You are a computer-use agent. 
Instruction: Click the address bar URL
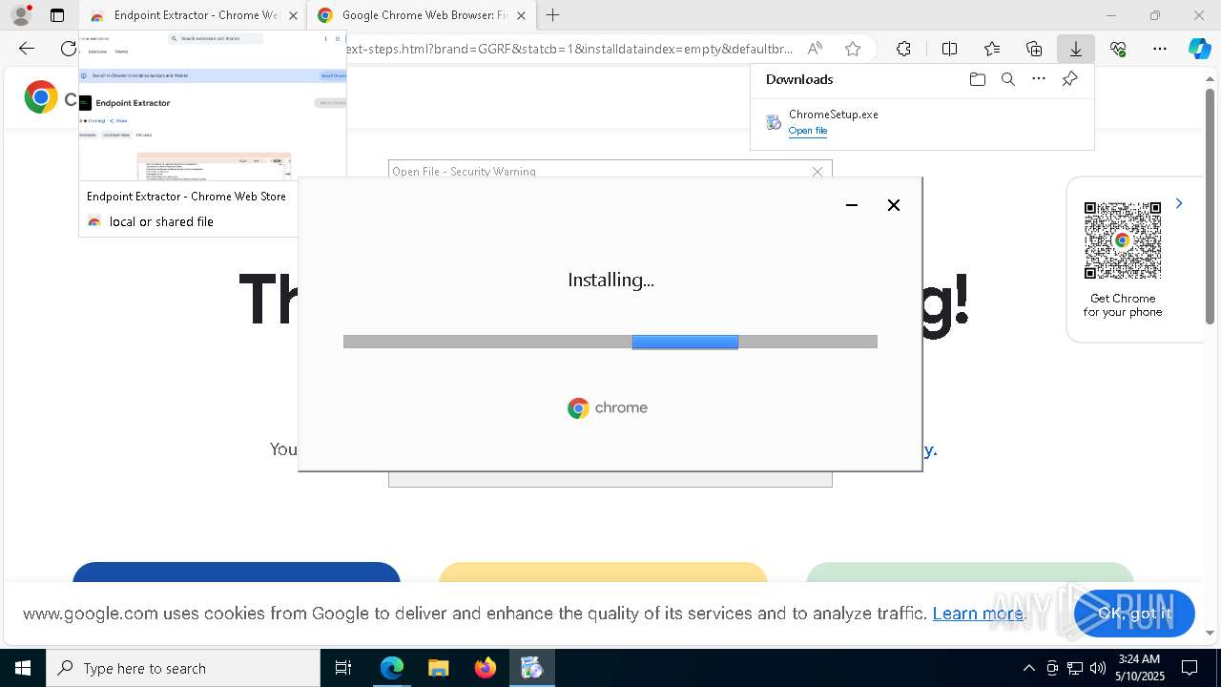[x=569, y=49]
